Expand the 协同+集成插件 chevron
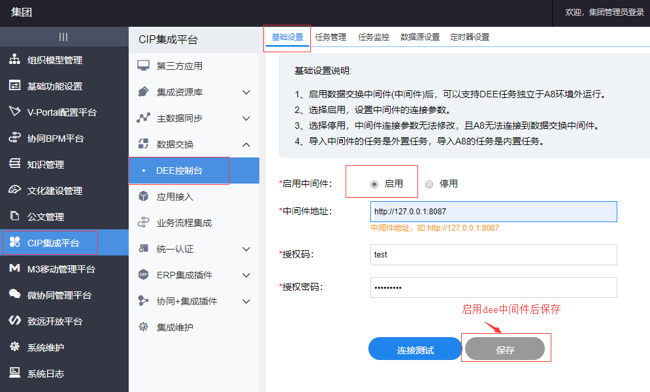Image resolution: width=650 pixels, height=392 pixels. (x=246, y=301)
